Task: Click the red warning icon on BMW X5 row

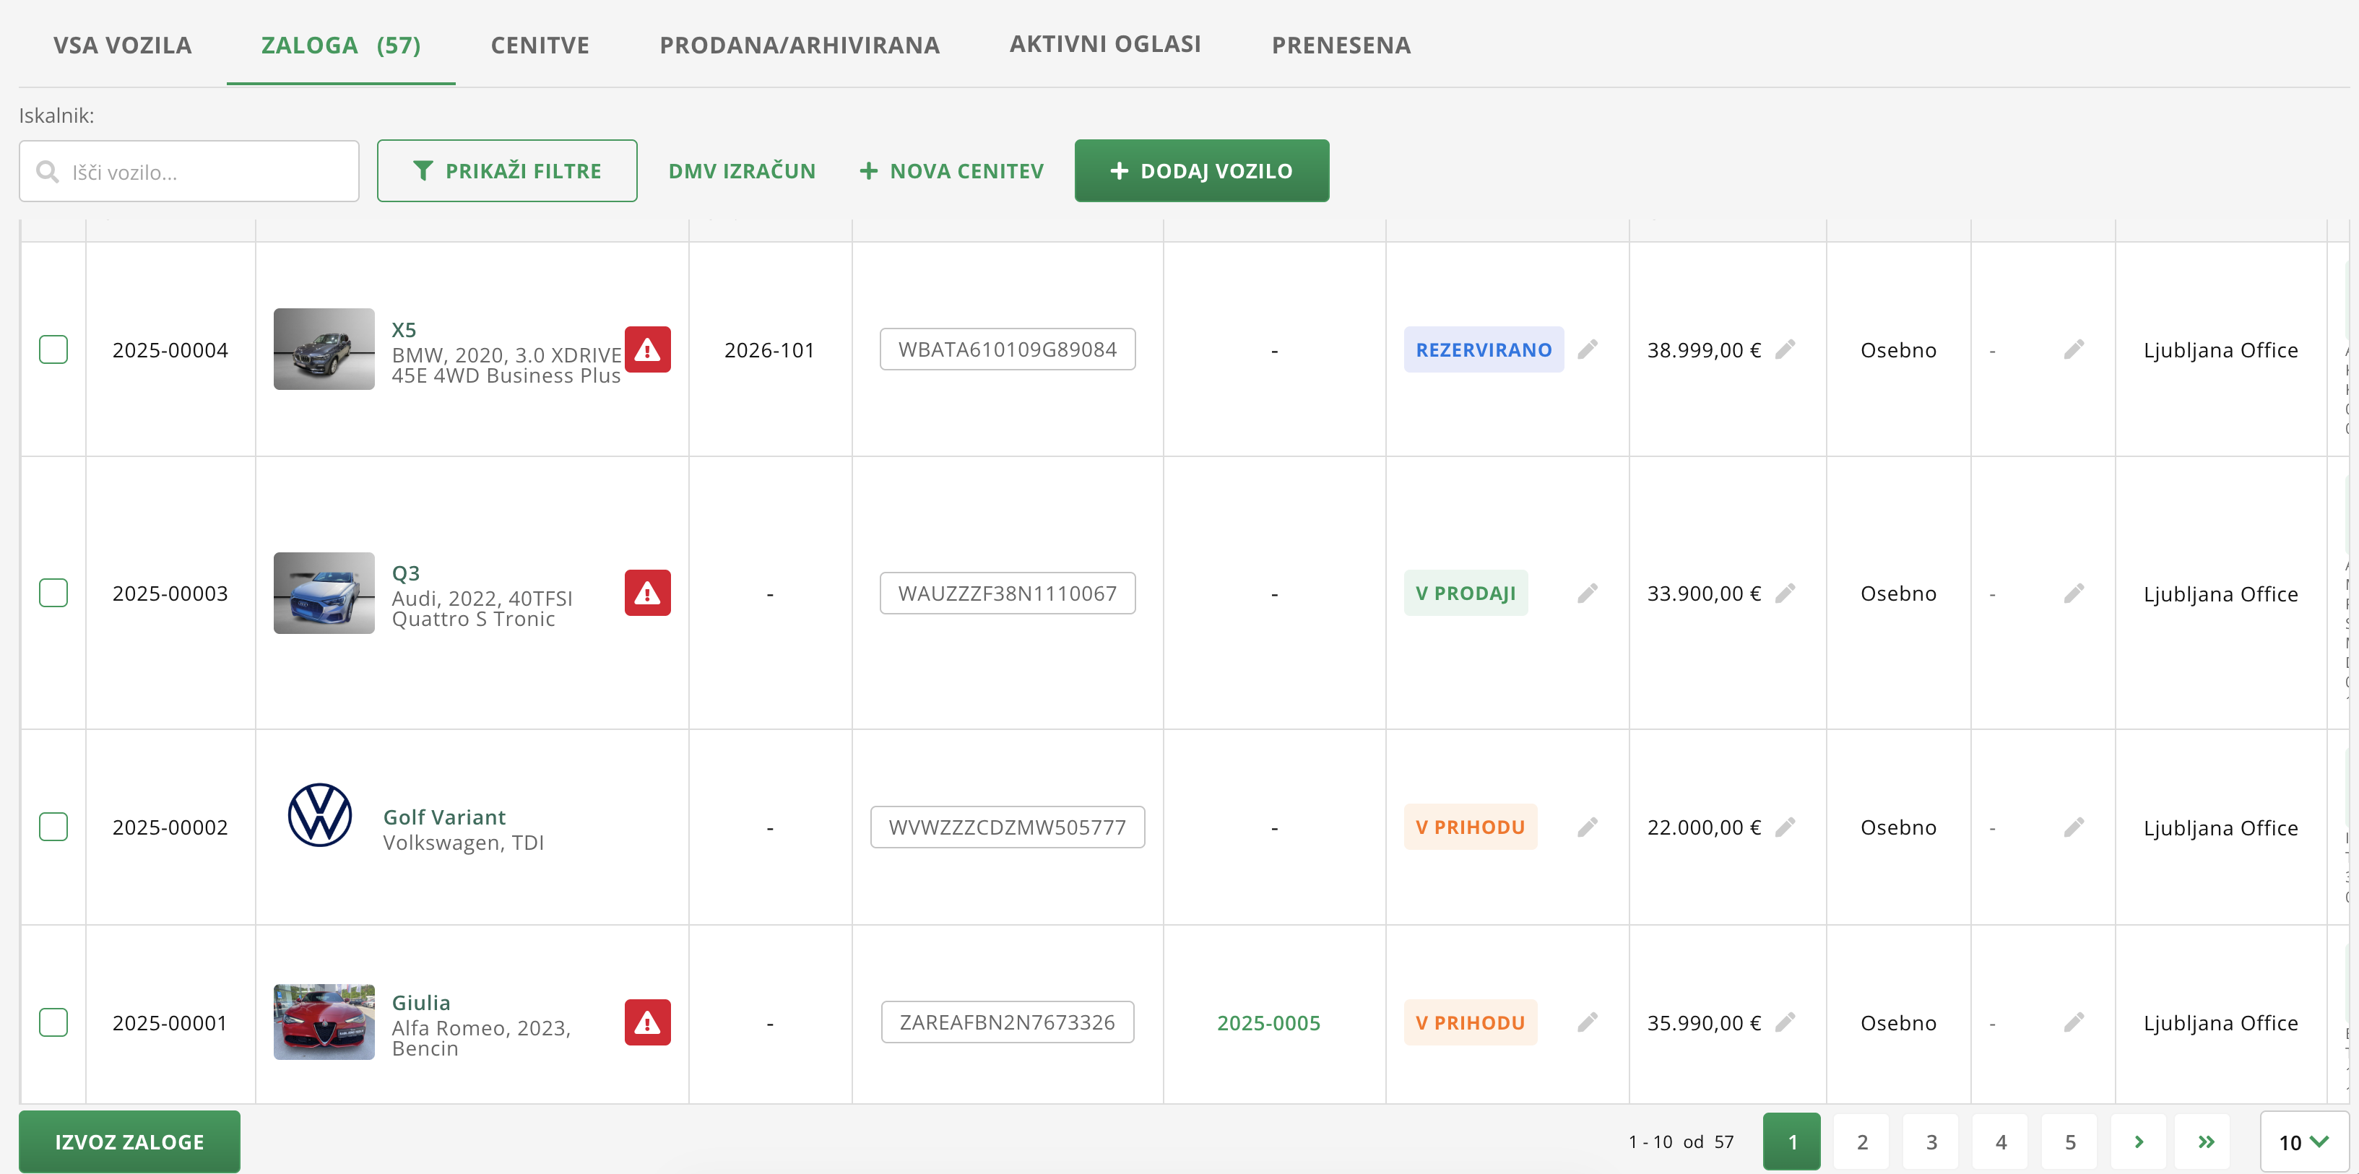Action: tap(647, 350)
